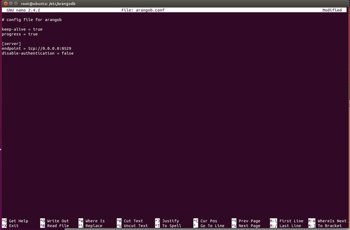This screenshot has width=350, height=230.
Task: Click the Justify shortcut label
Action: 170,221
